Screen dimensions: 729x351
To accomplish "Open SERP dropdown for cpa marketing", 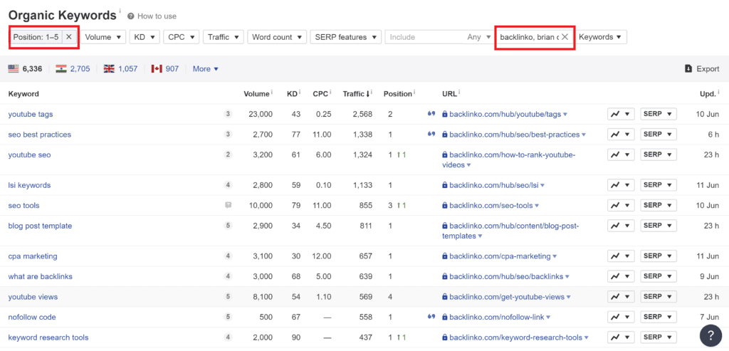I will coord(659,256).
